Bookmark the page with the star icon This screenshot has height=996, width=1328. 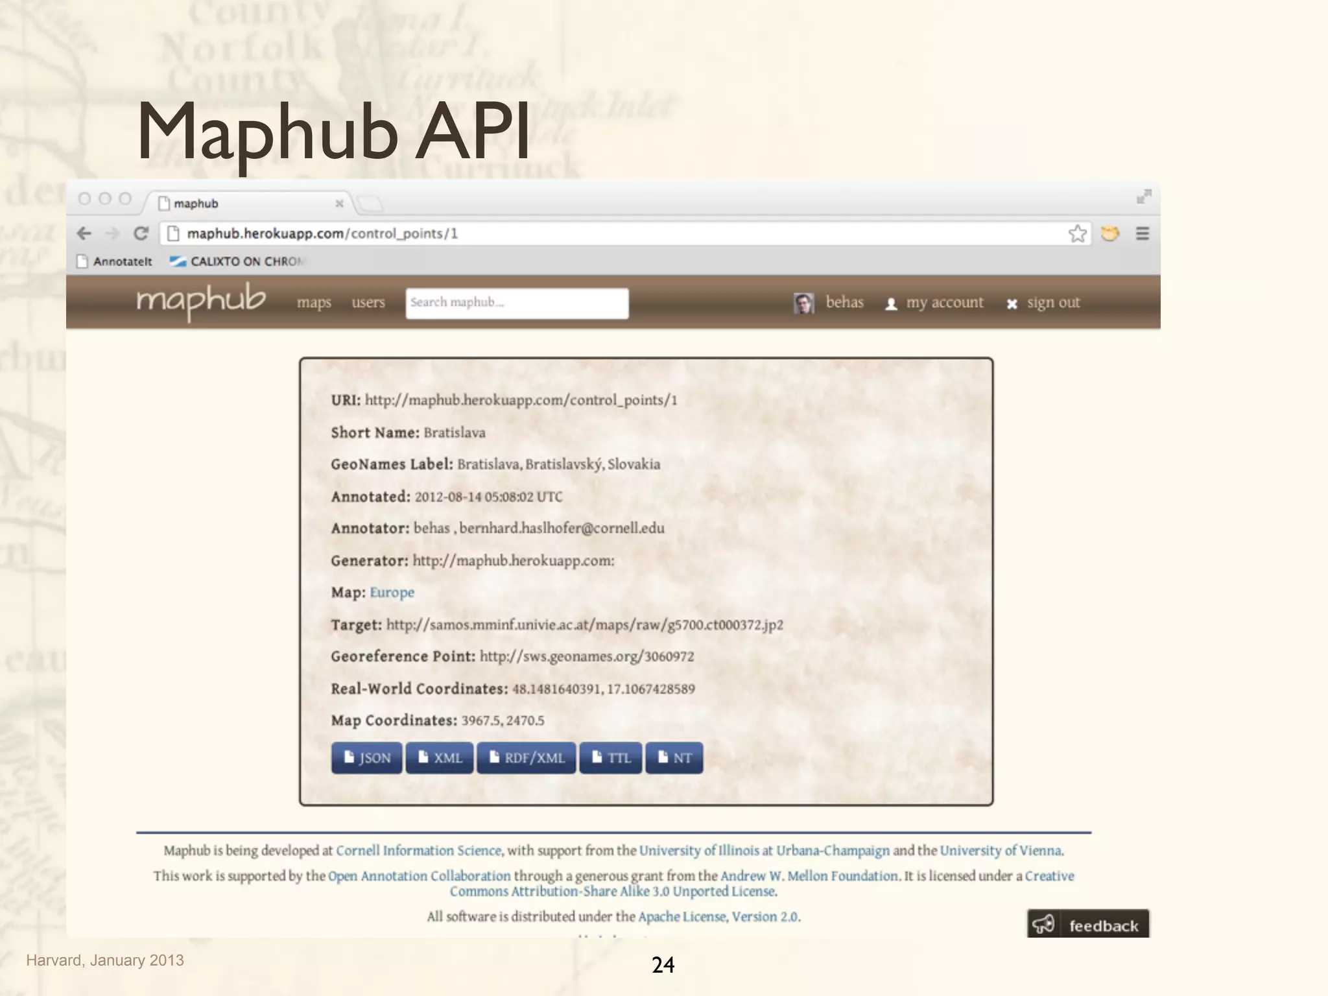[x=1078, y=233]
